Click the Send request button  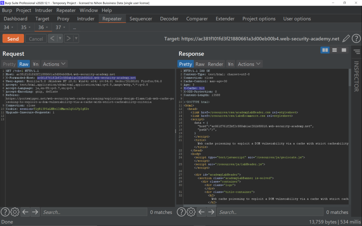pyautogui.click(x=13, y=39)
